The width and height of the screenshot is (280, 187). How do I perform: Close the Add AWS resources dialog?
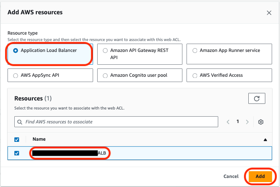click(269, 13)
